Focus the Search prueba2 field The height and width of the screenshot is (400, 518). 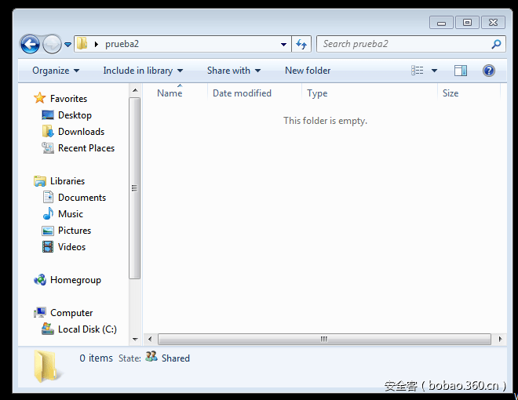[411, 44]
